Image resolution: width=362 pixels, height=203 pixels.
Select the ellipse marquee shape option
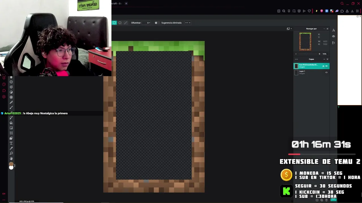(x=120, y=23)
